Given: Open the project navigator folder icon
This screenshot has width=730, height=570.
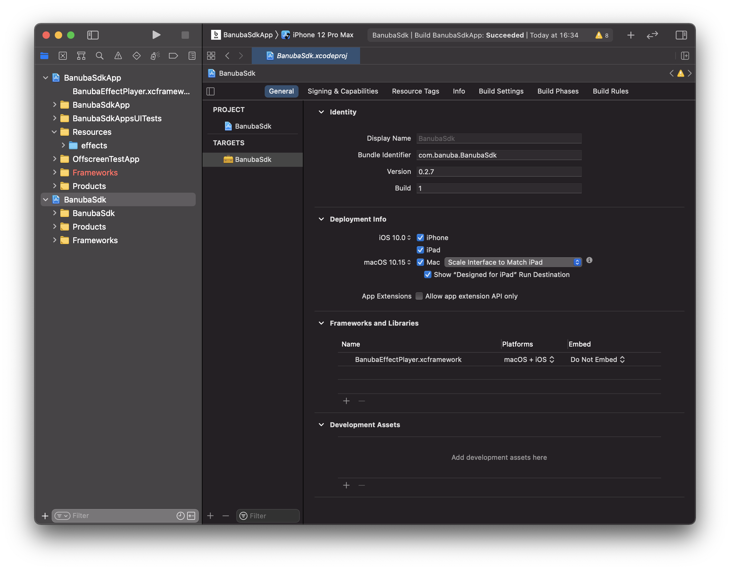Looking at the screenshot, I should 44,56.
